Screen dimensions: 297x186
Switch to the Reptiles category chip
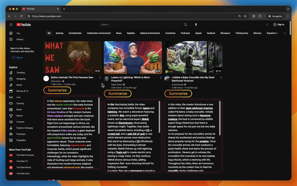[131, 33]
